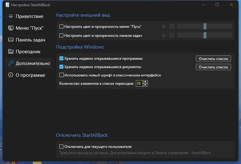Viewport: 241px width, 164px height.
Task: Click the color drop icon in taskbar color row
Action: pyautogui.click(x=164, y=35)
